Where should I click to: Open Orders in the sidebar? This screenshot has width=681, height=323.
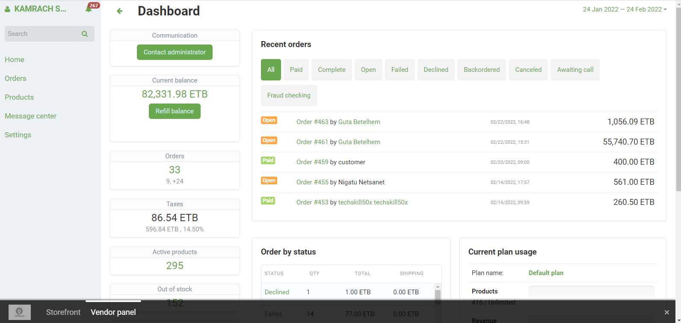(15, 78)
